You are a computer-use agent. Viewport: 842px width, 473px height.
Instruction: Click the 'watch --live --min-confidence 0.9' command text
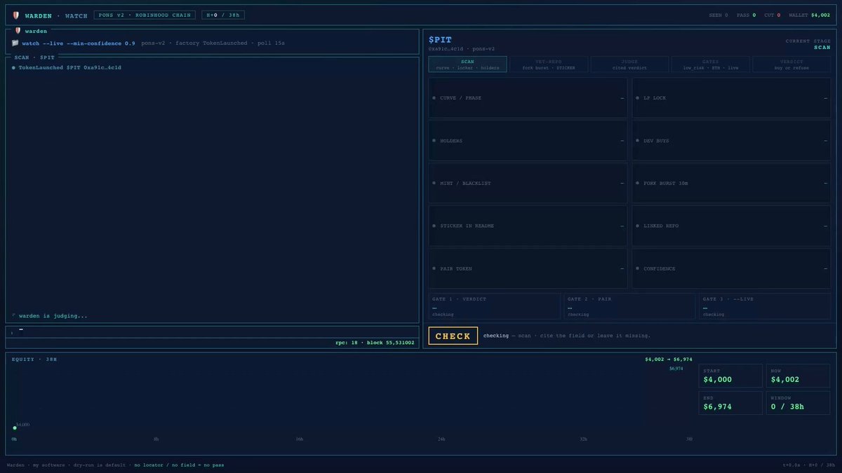coord(79,43)
